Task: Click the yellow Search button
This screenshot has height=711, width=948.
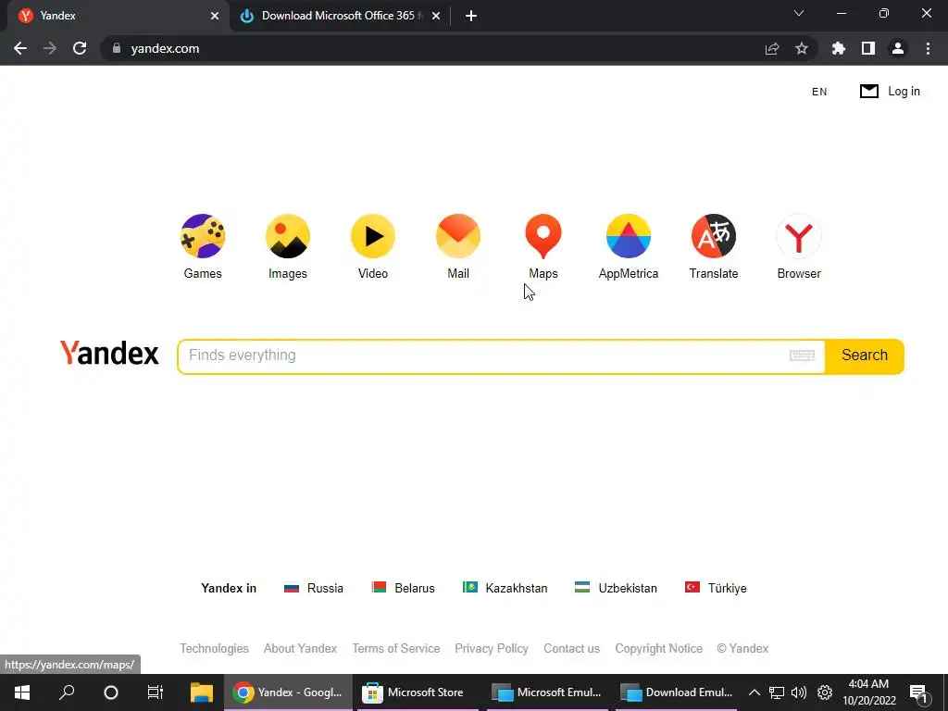Action: point(865,355)
